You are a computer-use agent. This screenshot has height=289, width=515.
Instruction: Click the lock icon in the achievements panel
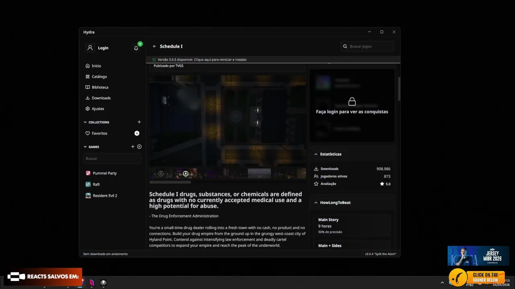[x=352, y=101]
